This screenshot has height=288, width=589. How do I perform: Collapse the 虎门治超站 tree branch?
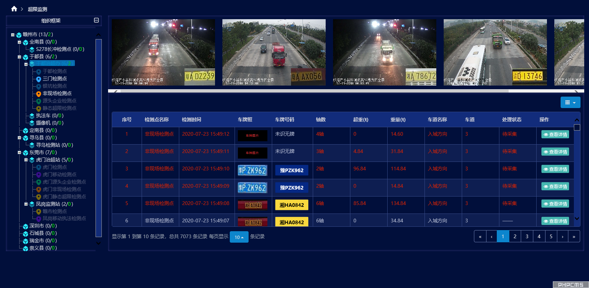26,160
